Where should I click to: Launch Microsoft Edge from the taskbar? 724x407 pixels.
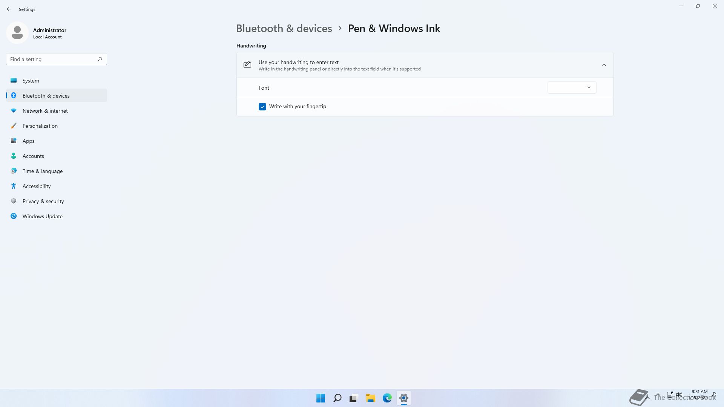(x=387, y=398)
